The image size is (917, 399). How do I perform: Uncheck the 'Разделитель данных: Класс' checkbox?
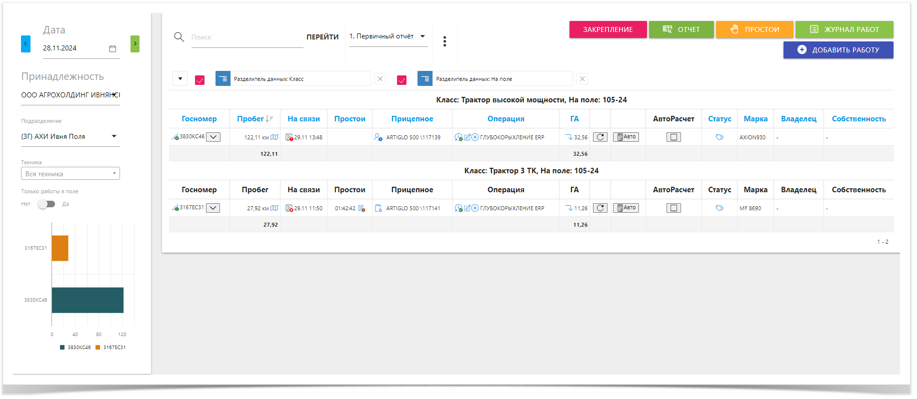click(x=199, y=80)
